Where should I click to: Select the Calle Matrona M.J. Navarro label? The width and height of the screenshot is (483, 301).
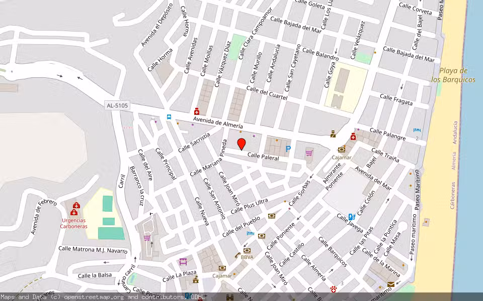(x=93, y=249)
